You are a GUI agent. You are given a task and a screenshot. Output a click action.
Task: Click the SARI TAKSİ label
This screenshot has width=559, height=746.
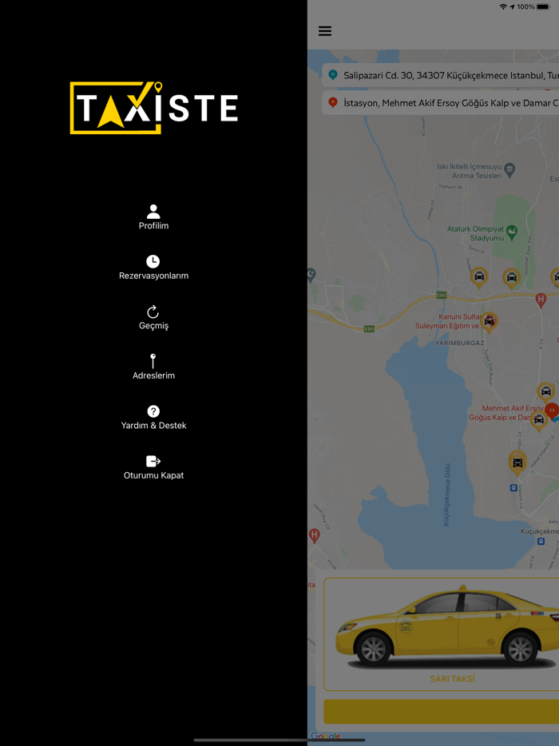[452, 679]
